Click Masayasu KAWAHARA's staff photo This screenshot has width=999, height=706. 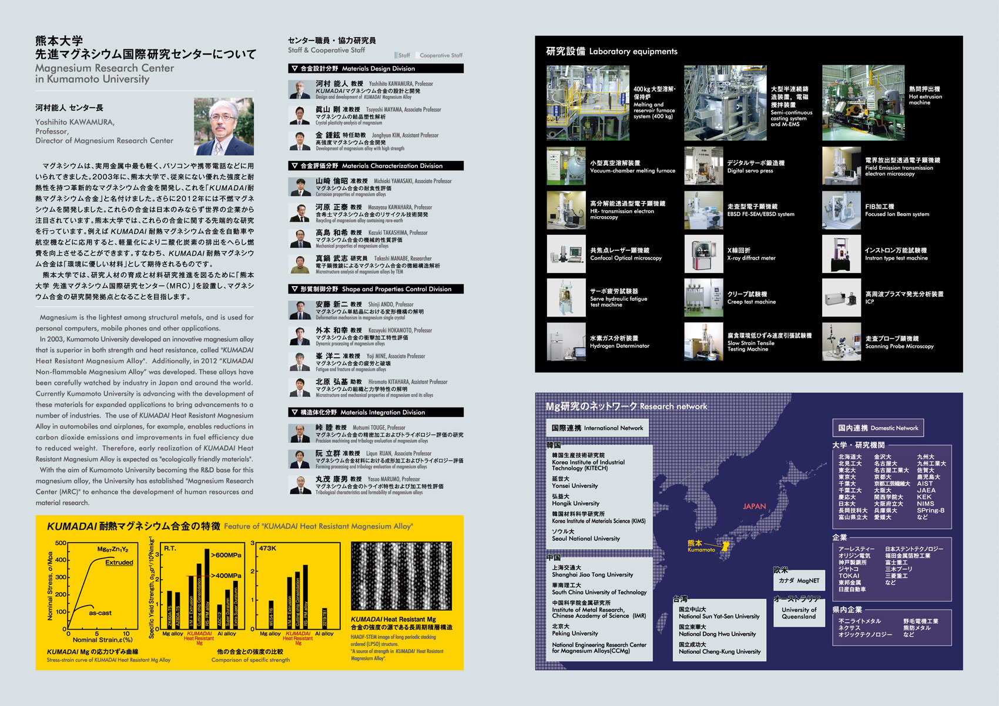coord(300,213)
